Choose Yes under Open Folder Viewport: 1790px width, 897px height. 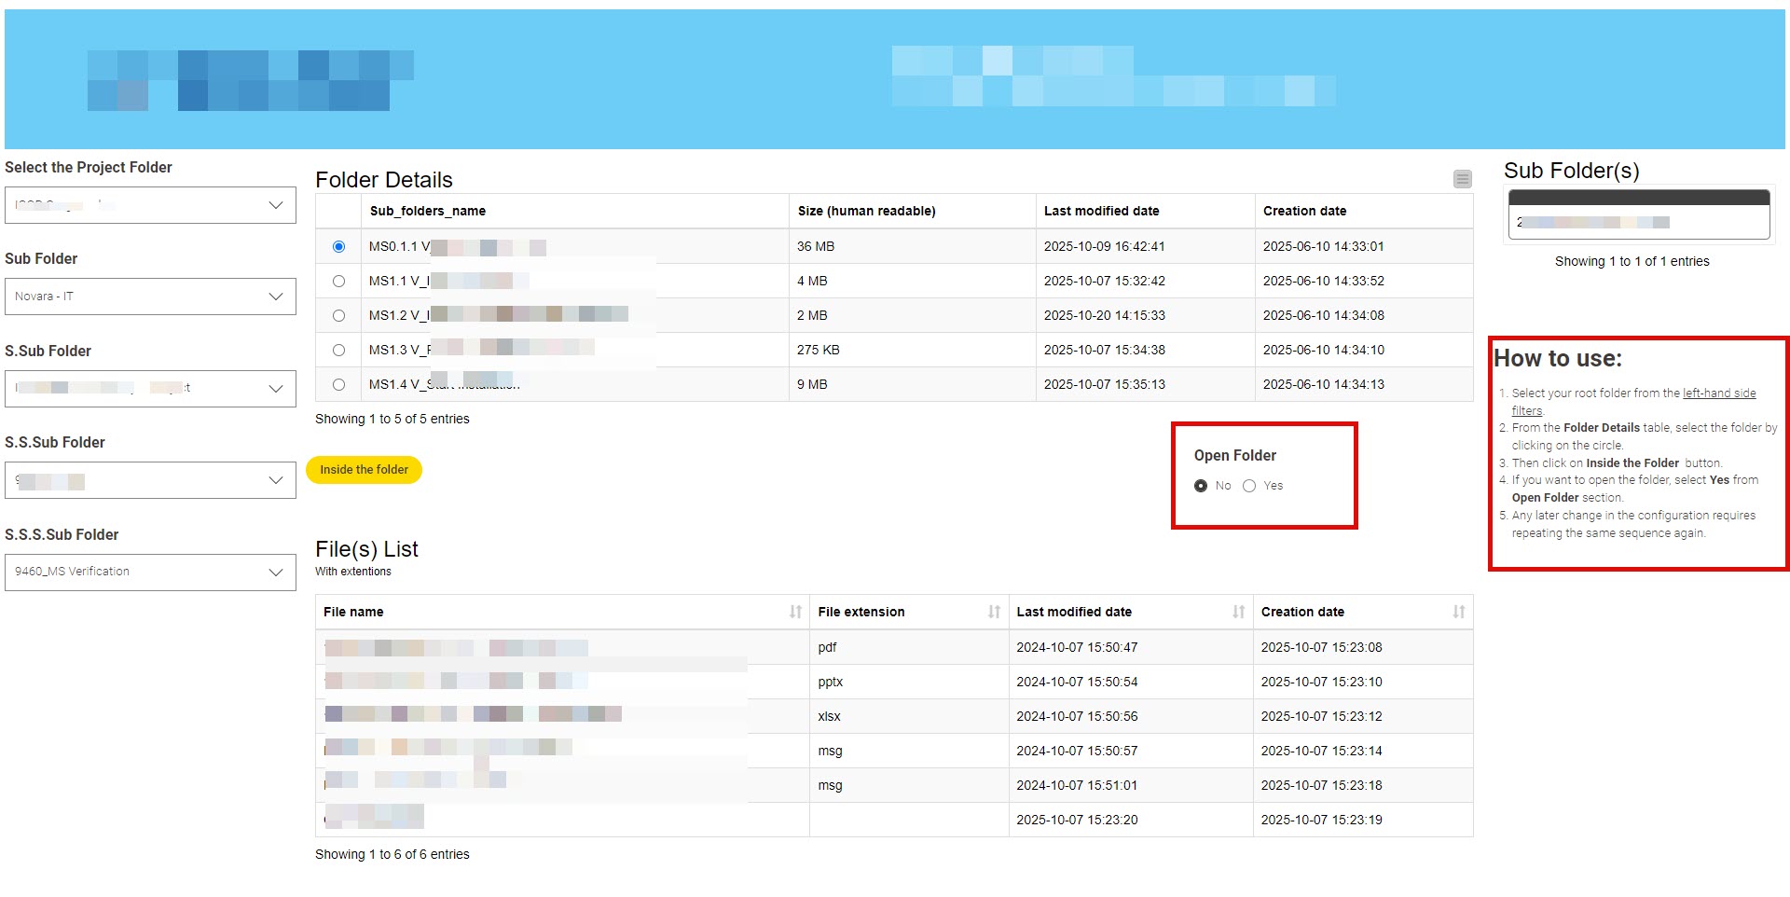coord(1249,486)
